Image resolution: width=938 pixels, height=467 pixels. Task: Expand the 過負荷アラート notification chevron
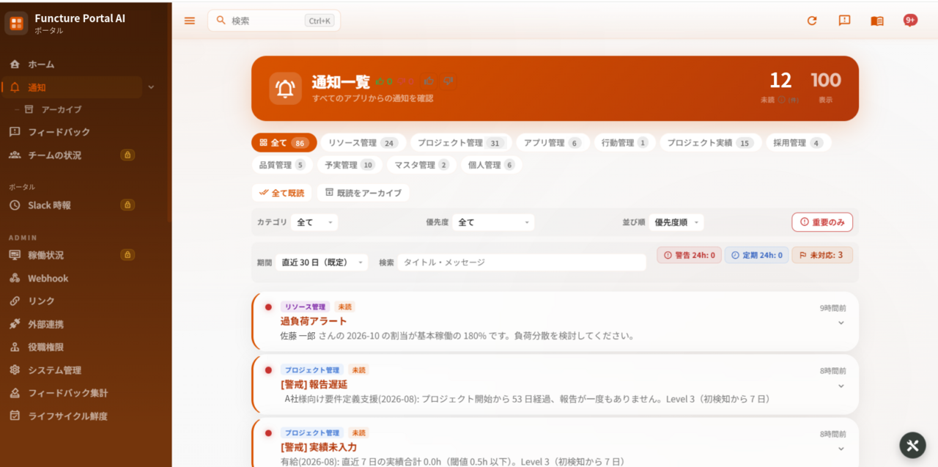click(841, 323)
